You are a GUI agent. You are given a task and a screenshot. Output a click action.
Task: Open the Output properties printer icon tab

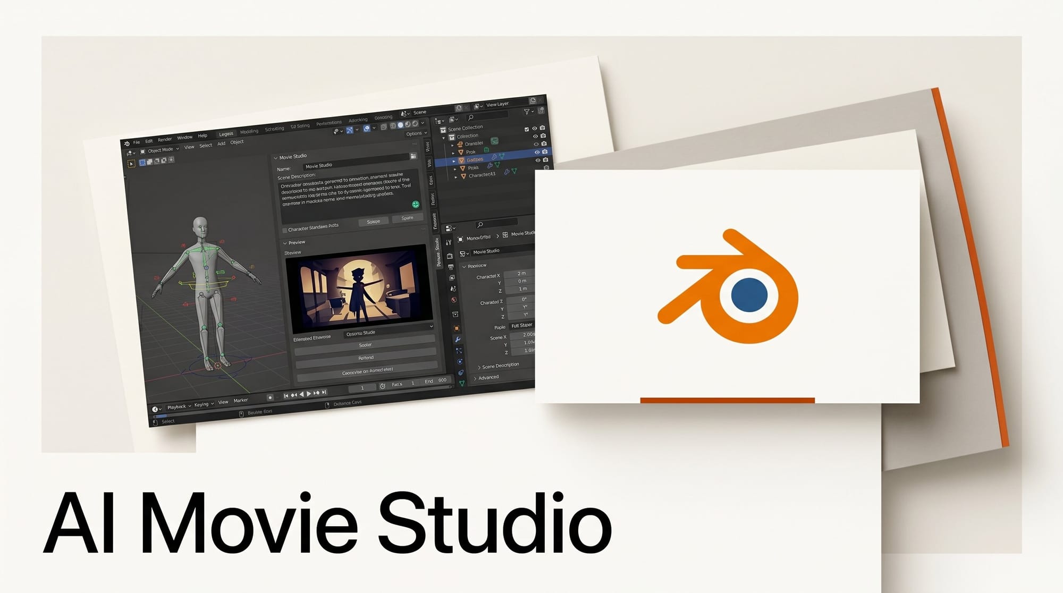[451, 267]
